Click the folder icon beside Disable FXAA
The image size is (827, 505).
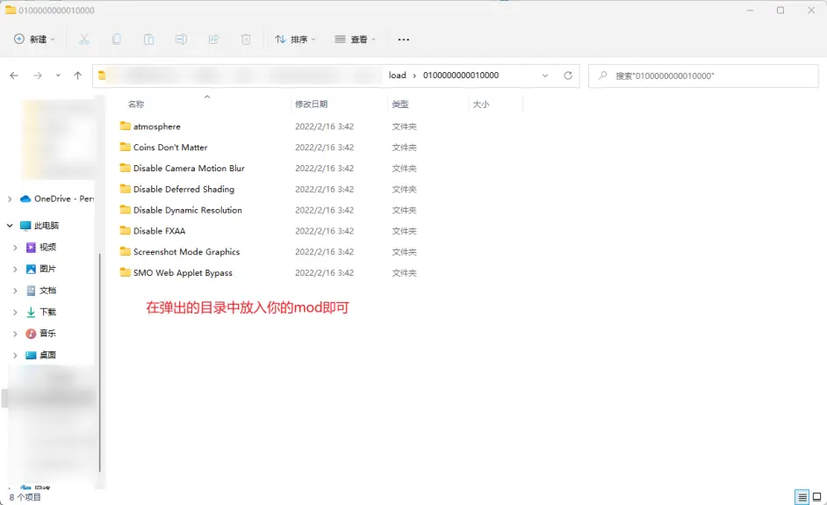125,230
